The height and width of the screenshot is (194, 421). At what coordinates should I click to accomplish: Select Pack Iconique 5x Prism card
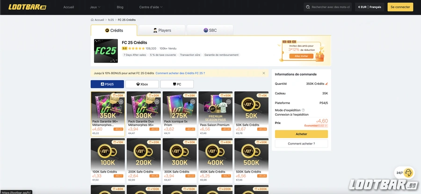point(180,114)
